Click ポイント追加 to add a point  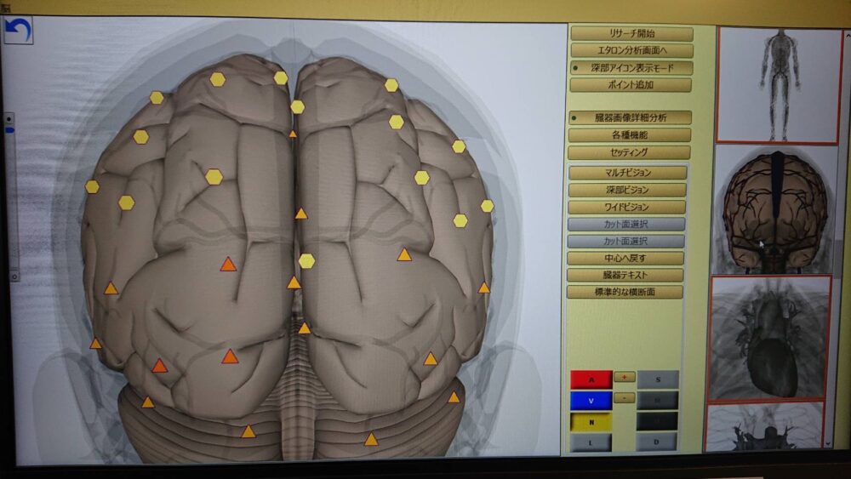(631, 85)
